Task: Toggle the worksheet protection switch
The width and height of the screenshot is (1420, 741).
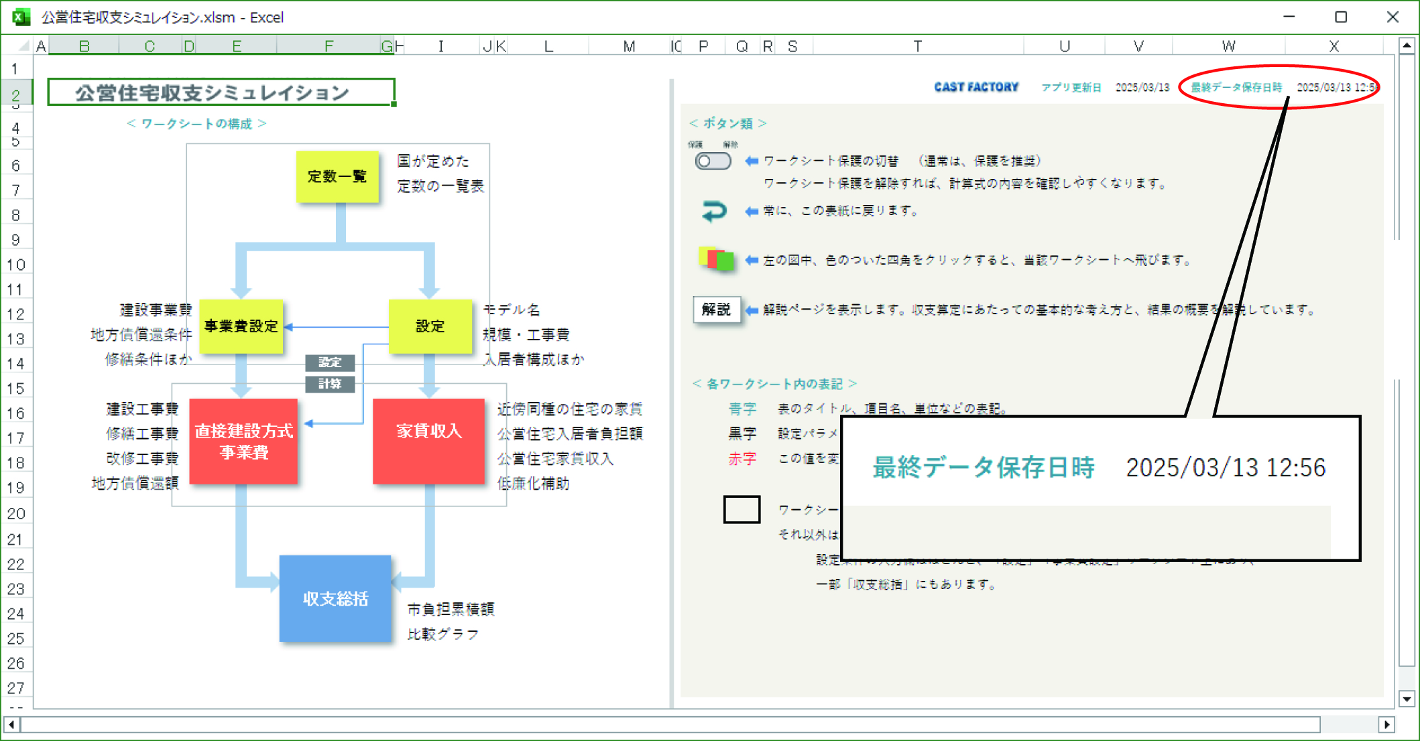Action: pos(713,161)
